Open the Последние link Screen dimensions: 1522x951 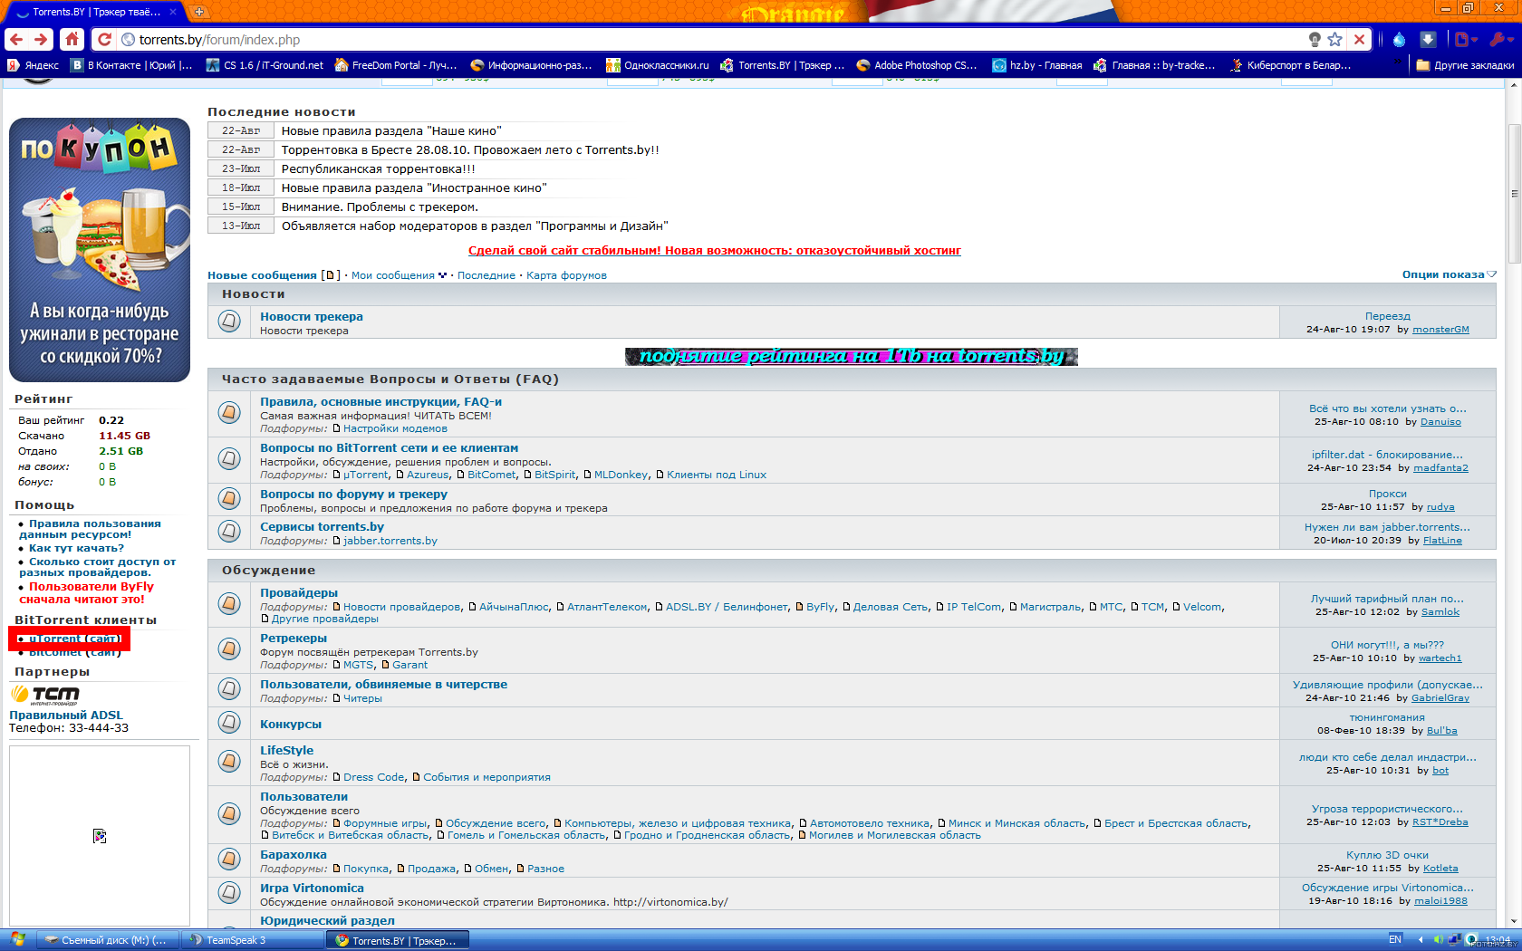(x=486, y=275)
